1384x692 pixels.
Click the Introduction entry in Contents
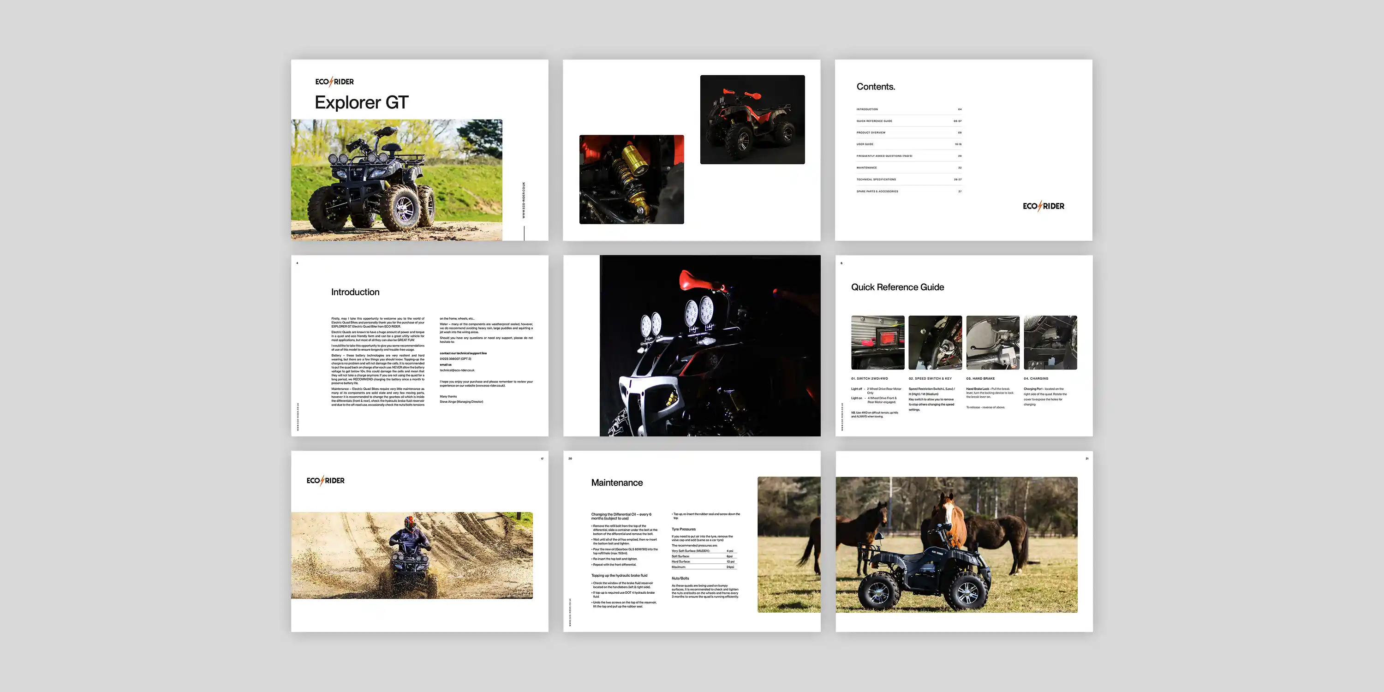pyautogui.click(x=867, y=109)
